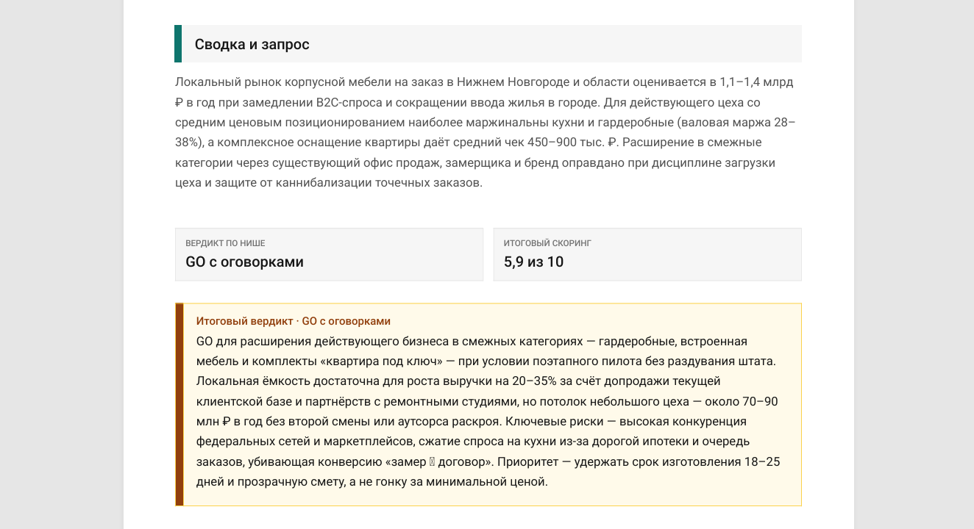Select the «Итоговый скоринг» card
Image resolution: width=974 pixels, height=529 pixels.
647,254
